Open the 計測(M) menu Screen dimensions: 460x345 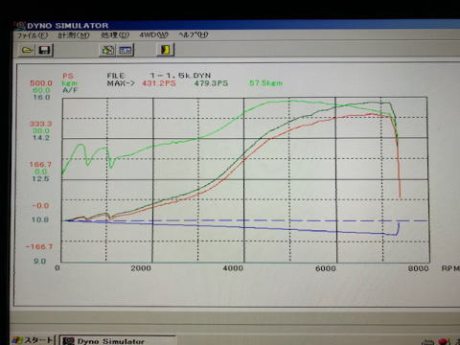coord(74,35)
